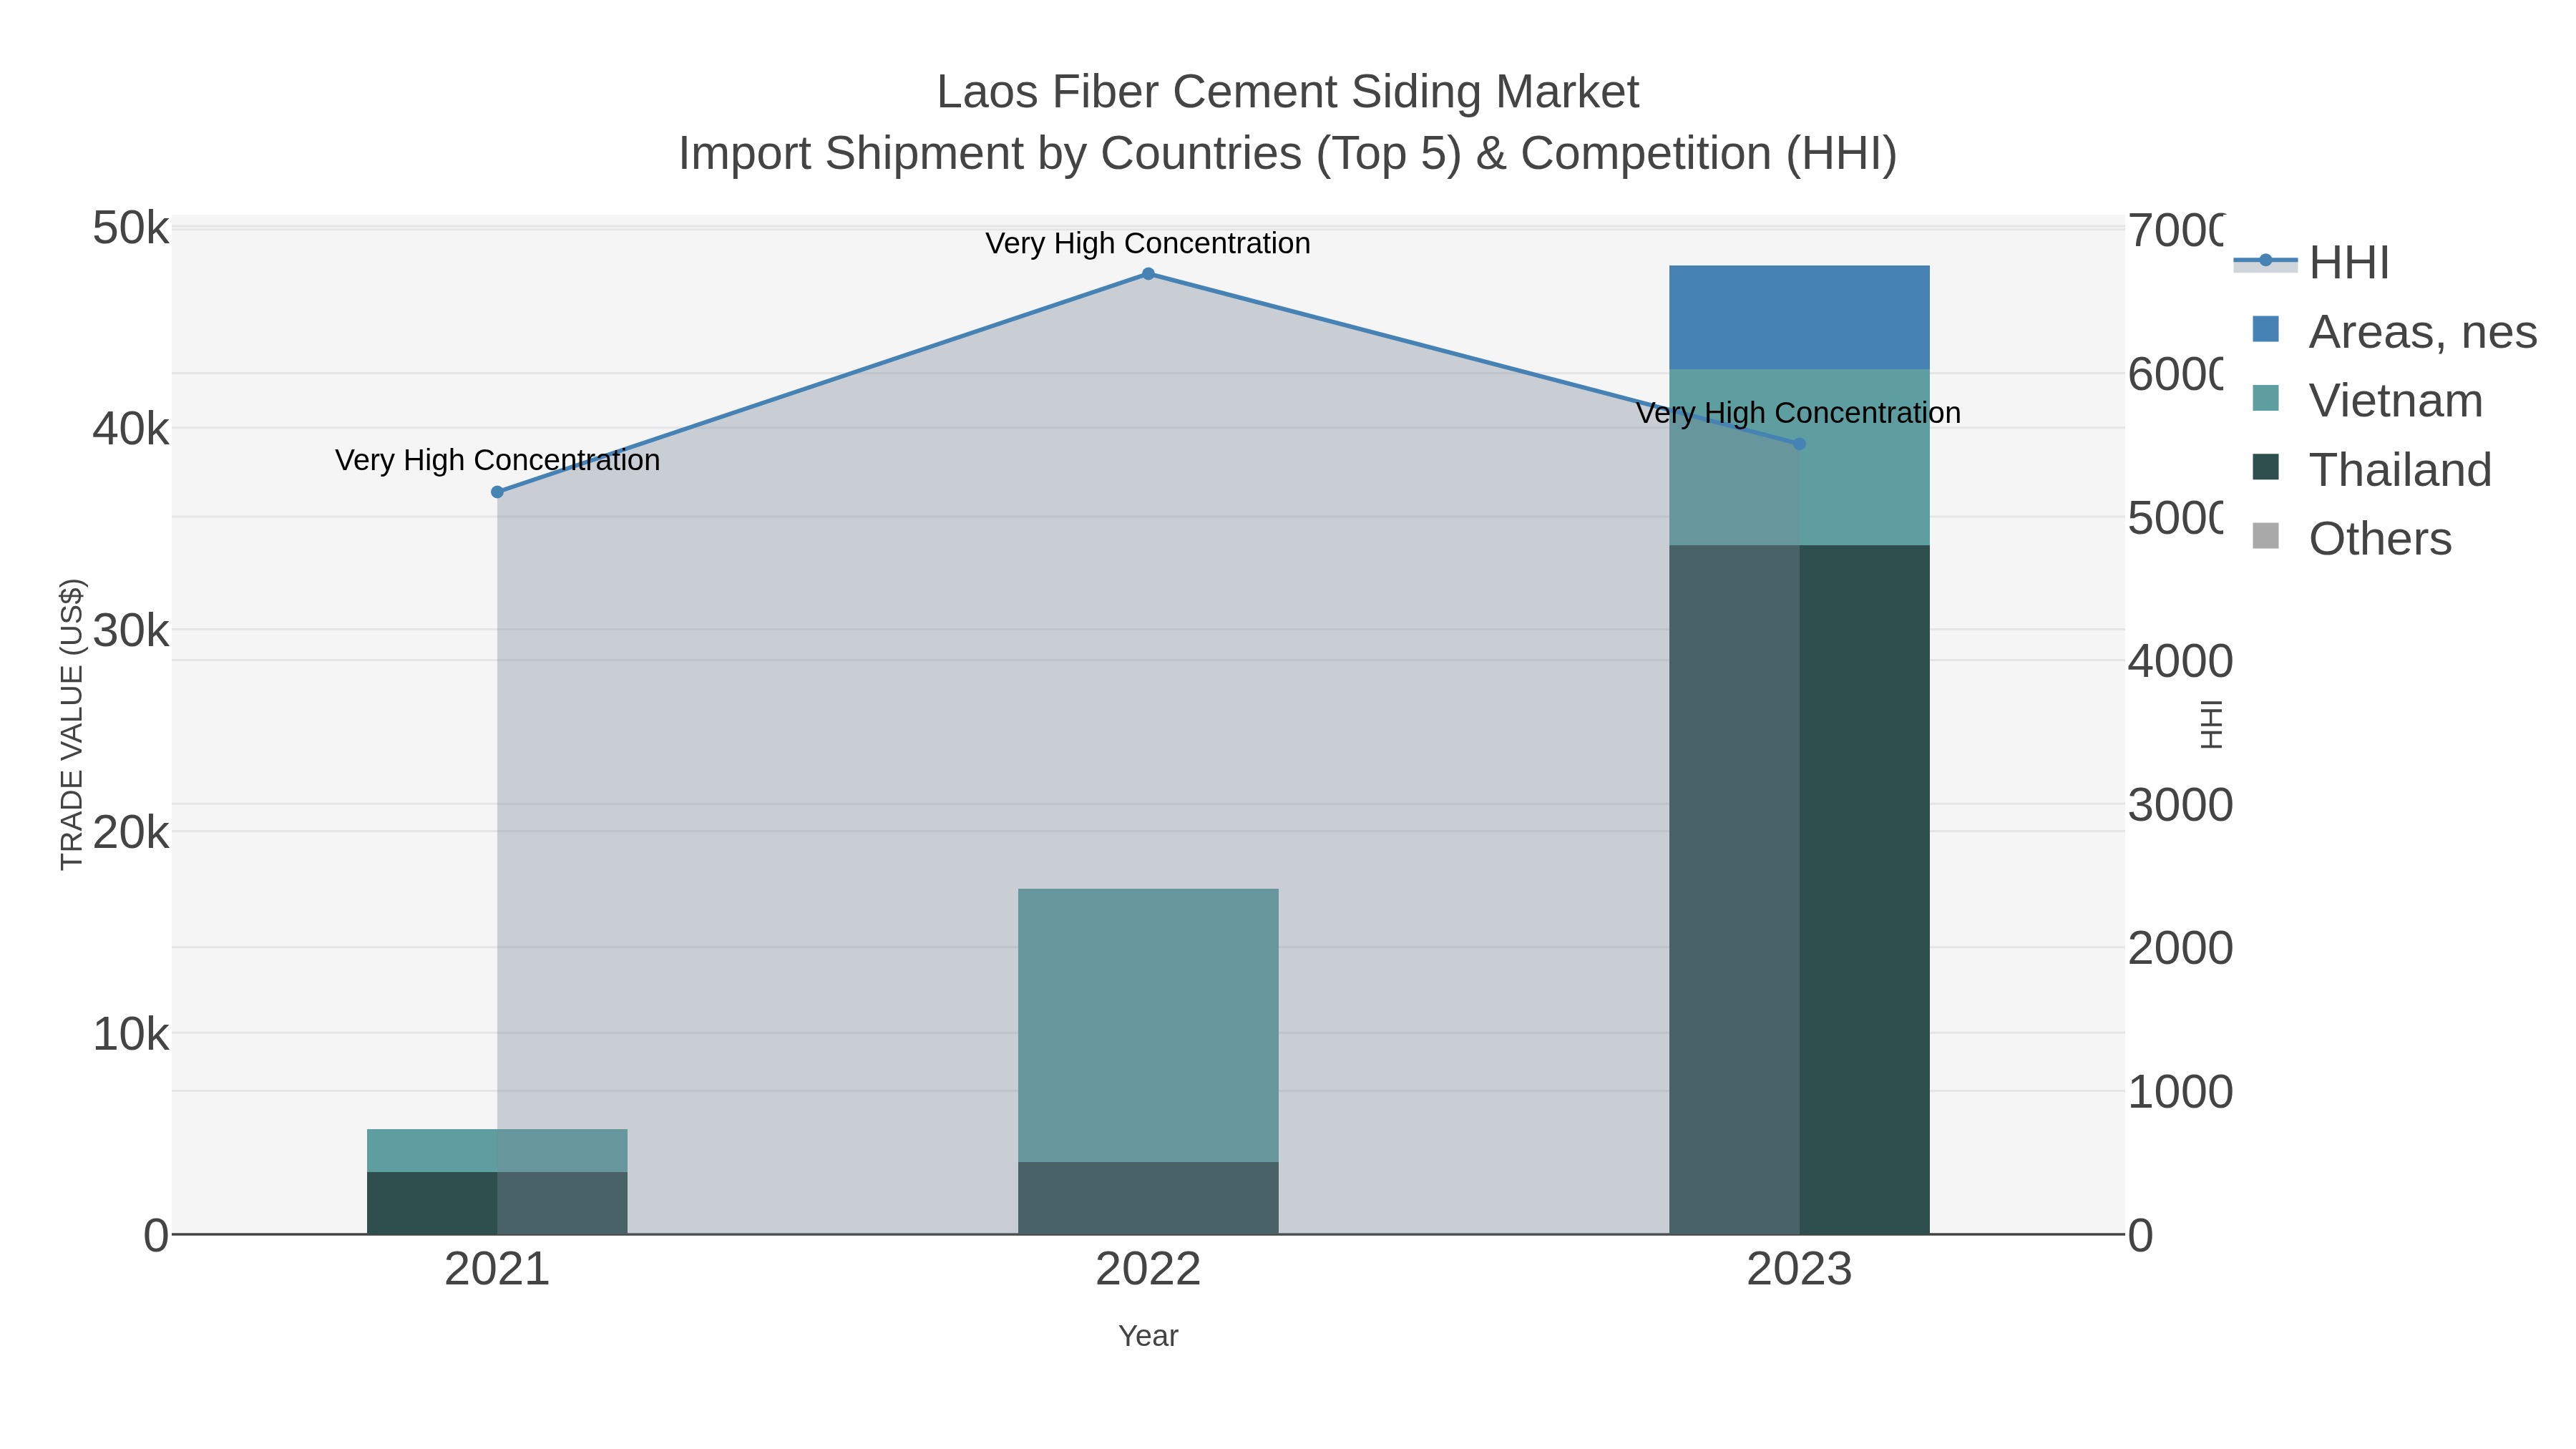Click the 2023 Vietnam teal bar segment
This screenshot has width=2576, height=1449.
1799,458
